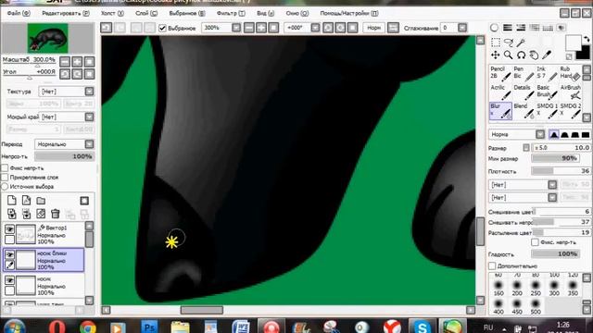Click the navigator thumbnail preview

47,38
